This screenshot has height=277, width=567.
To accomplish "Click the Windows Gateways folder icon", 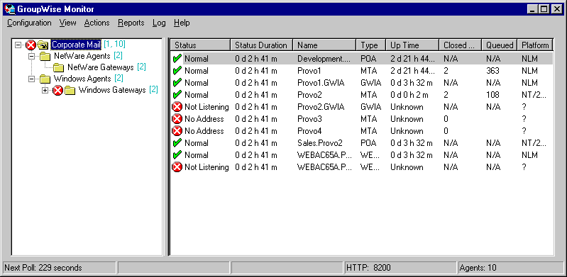I will [x=70, y=90].
